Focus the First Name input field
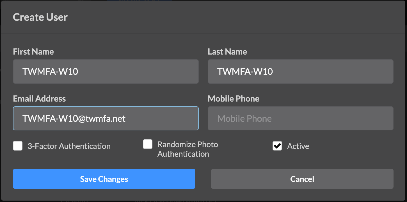This screenshot has height=202, width=407. [x=106, y=71]
